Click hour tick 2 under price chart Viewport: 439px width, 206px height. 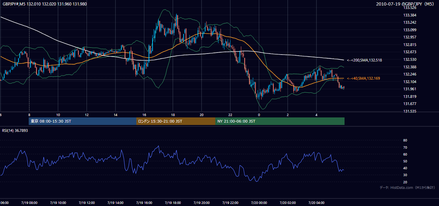[288, 115]
